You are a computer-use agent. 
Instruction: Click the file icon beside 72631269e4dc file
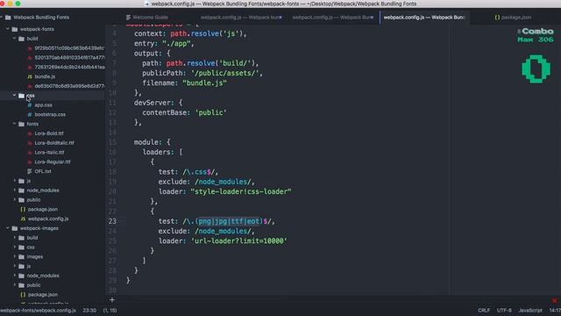[30, 67]
